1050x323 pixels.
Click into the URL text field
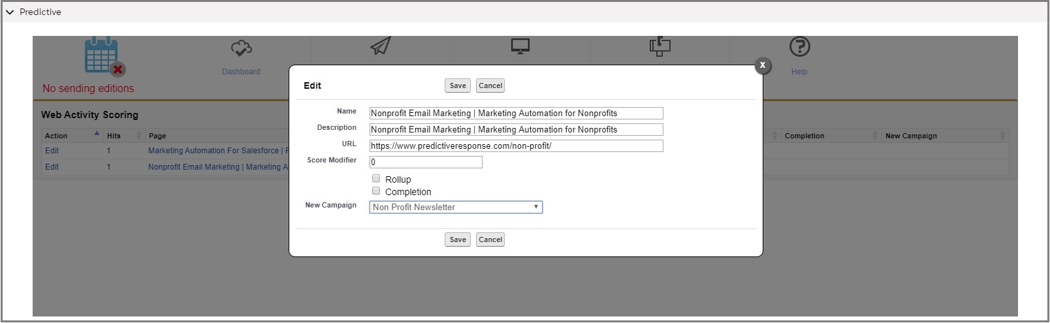point(516,146)
